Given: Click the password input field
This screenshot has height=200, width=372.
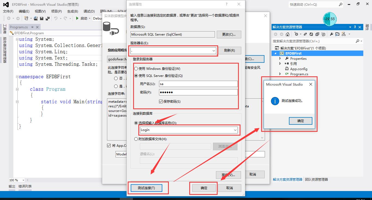Looking at the screenshot, I should (x=198, y=92).
